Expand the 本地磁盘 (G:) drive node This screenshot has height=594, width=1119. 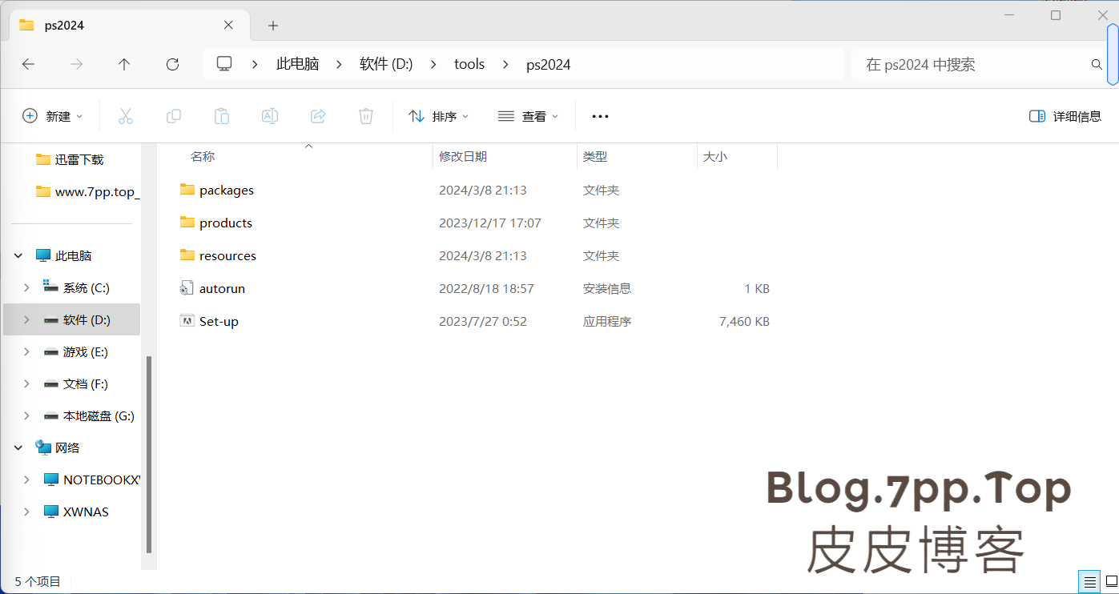coord(26,415)
